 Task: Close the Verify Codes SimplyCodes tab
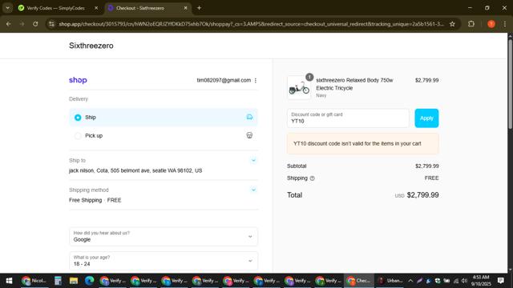tap(96, 8)
